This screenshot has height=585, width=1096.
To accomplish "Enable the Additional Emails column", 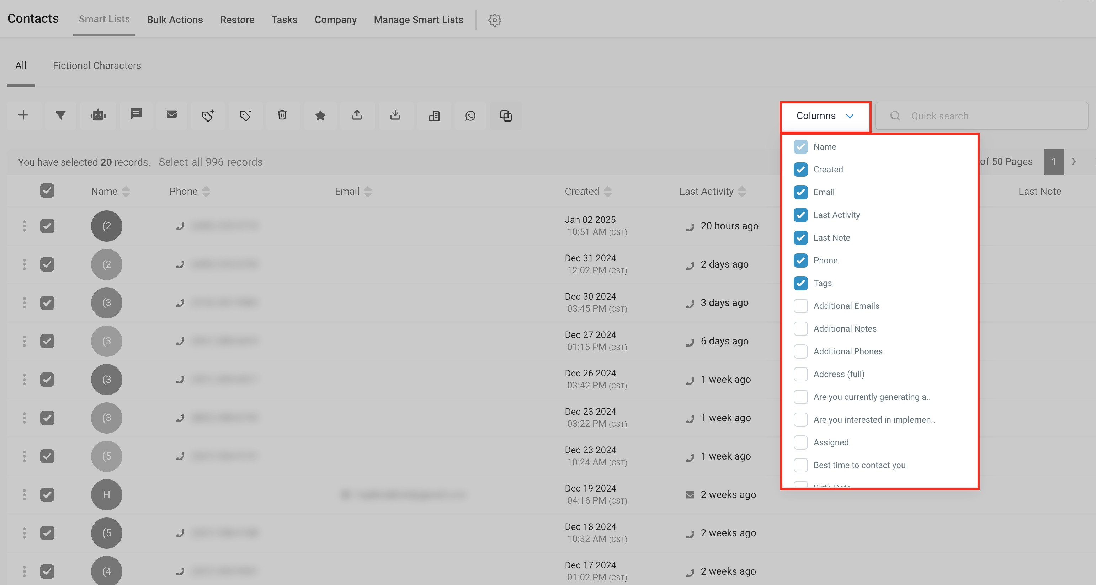I will coord(800,306).
